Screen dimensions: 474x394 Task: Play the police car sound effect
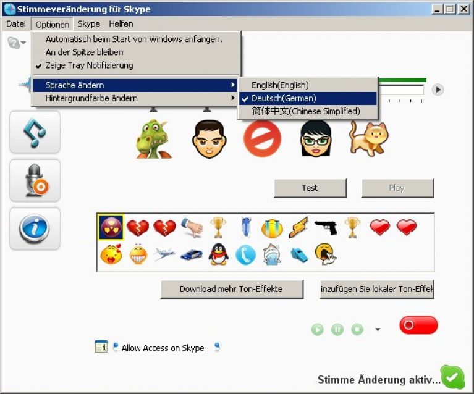point(192,254)
